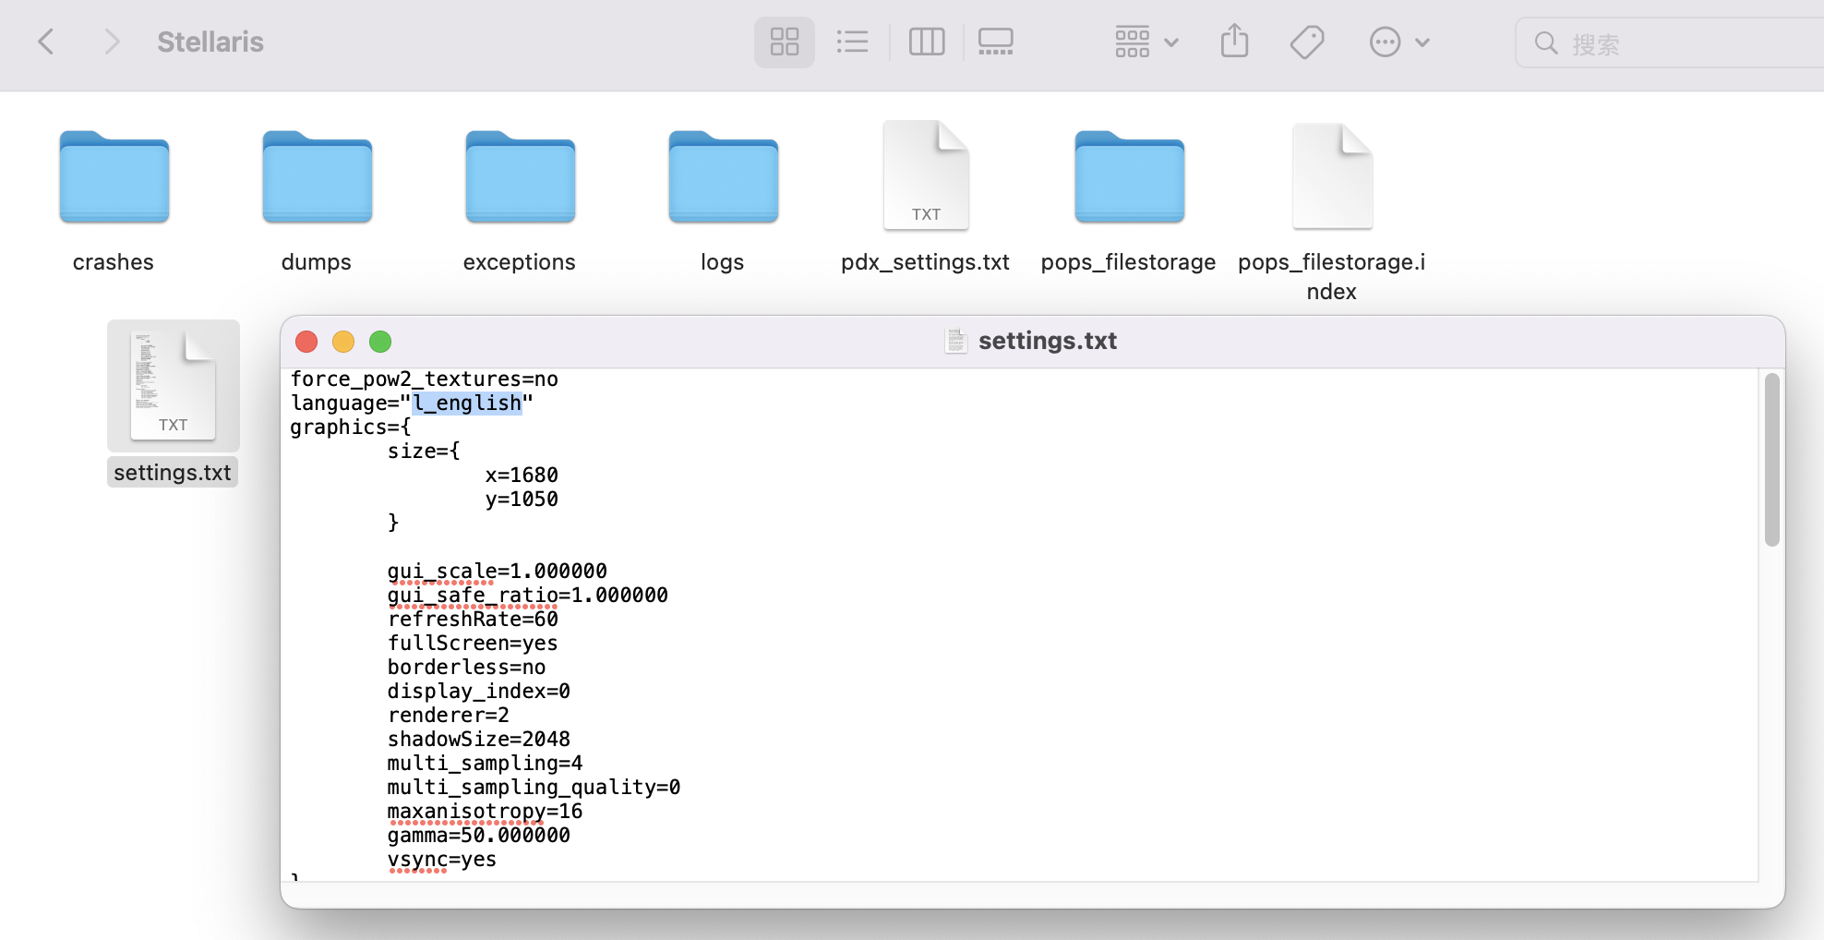The width and height of the screenshot is (1824, 940).
Task: Click the pdx_settings.txt name label
Action: tap(926, 262)
